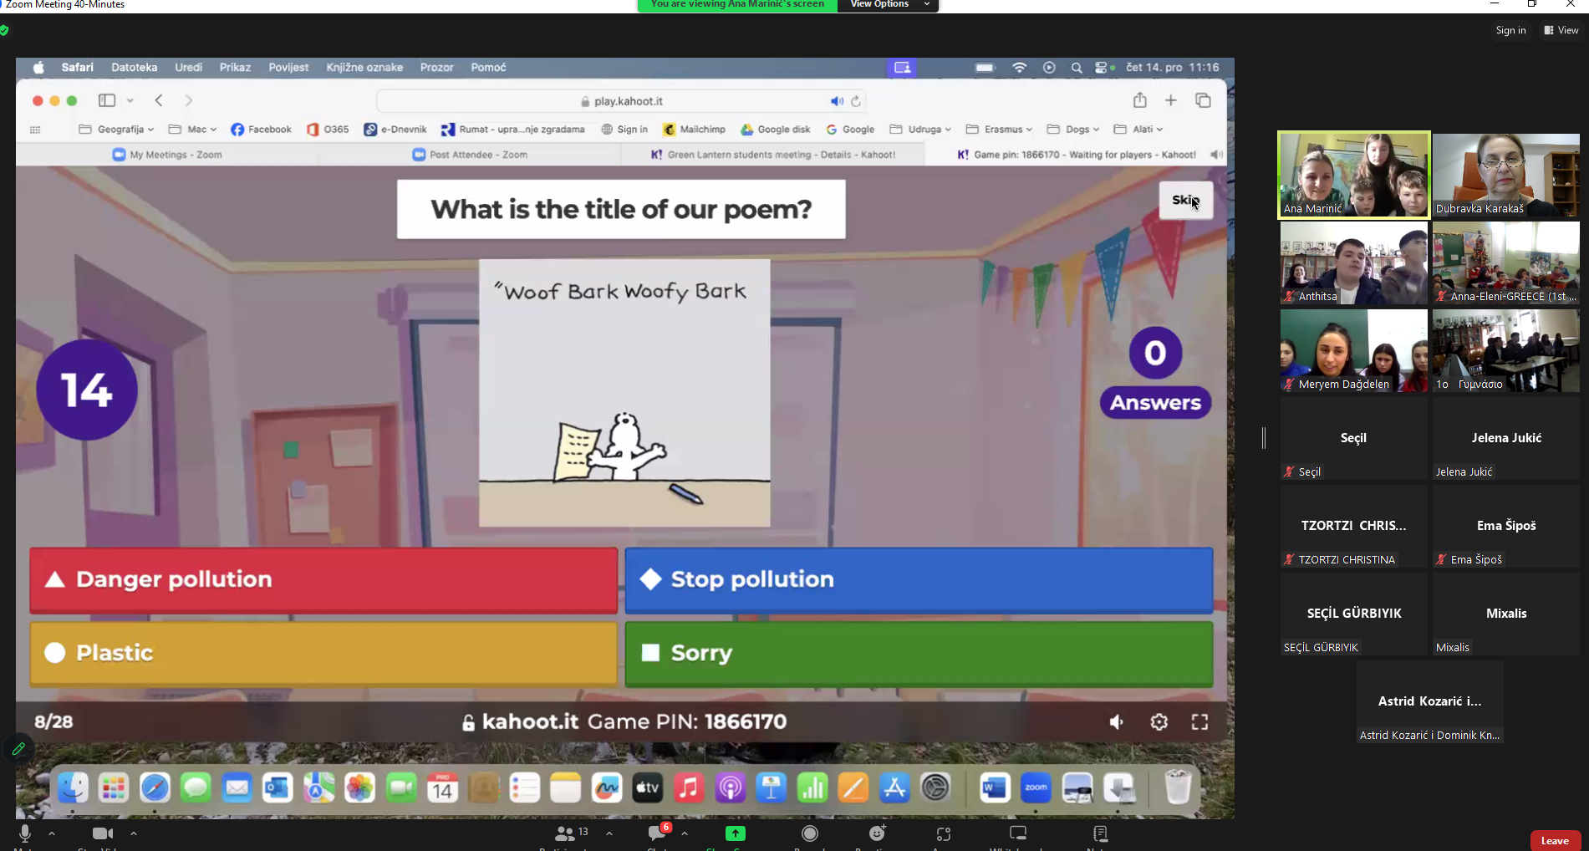Open the Facebook bookmark

coord(261,130)
